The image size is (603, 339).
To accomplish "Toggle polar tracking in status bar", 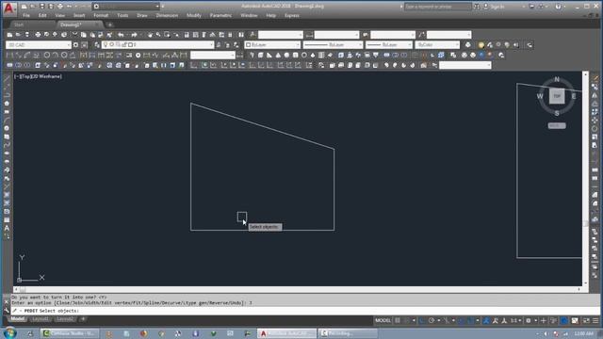I will 432,320.
